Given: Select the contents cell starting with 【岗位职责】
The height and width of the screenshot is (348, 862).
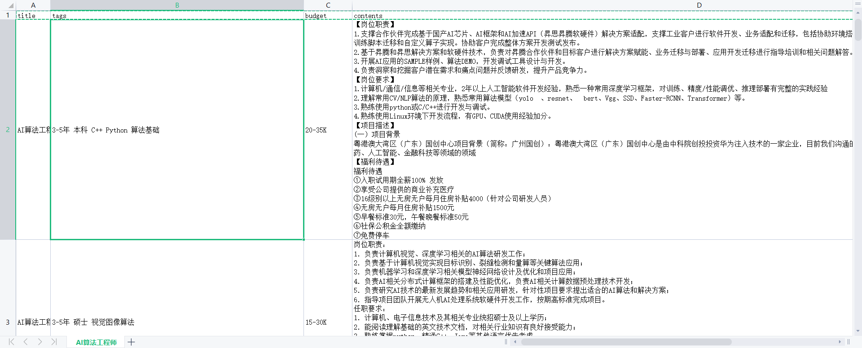Looking at the screenshot, I should 603,130.
